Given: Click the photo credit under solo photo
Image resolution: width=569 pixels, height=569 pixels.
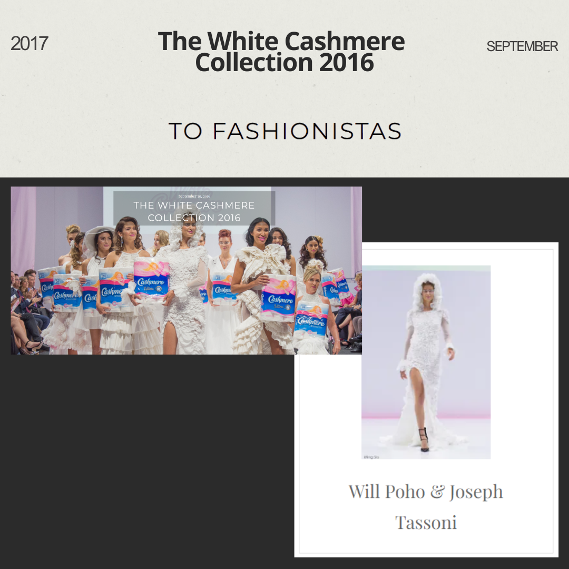Looking at the screenshot, I should point(371,457).
